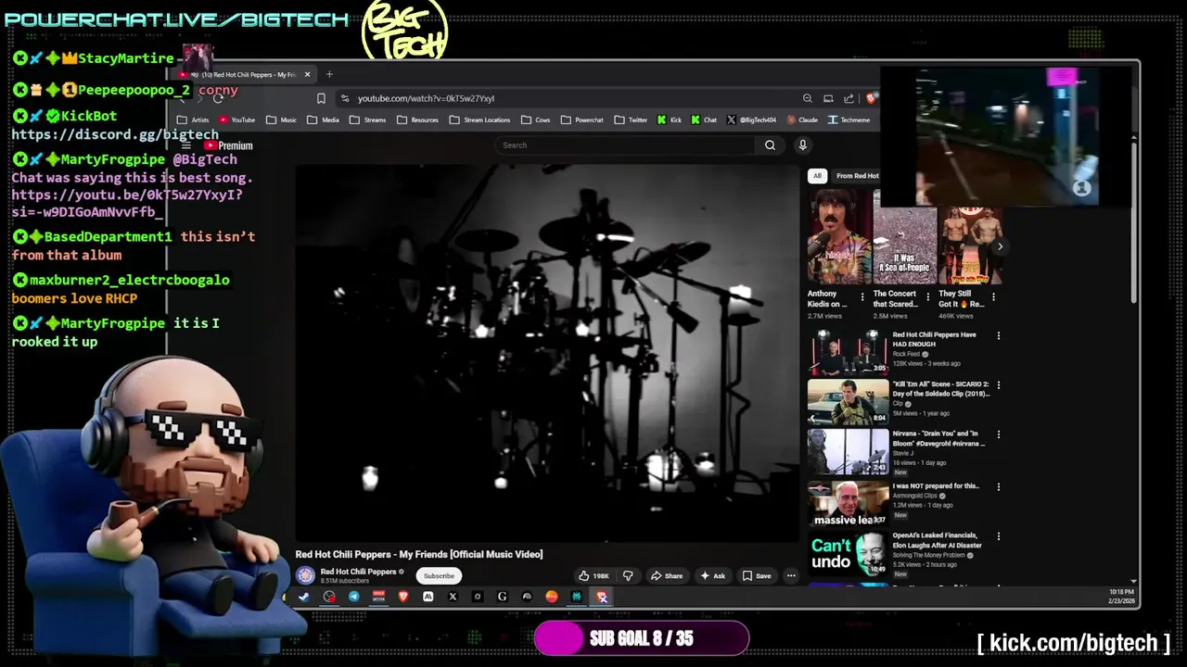Go to the YouTube Premium home logo
The height and width of the screenshot is (667, 1187).
click(228, 145)
